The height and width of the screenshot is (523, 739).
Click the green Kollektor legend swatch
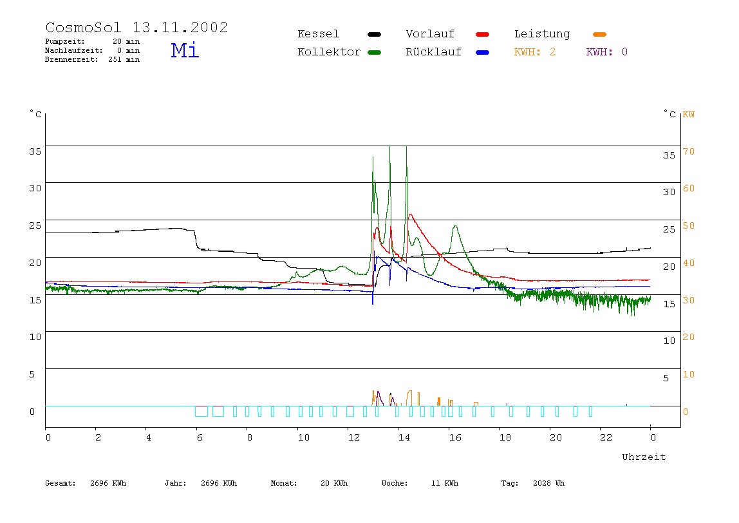click(x=374, y=52)
